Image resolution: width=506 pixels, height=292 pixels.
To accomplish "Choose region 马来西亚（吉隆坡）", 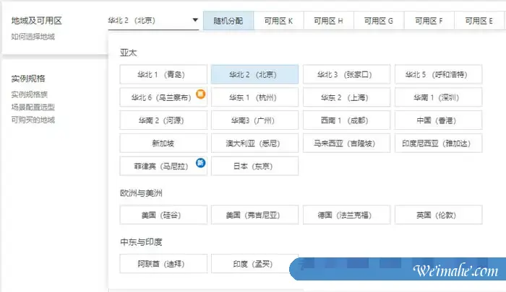I will coord(346,143).
